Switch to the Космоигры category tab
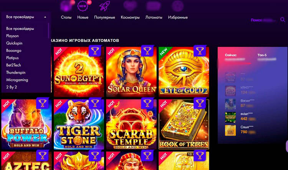Image resolution: width=288 pixels, height=170 pixels. [x=130, y=17]
